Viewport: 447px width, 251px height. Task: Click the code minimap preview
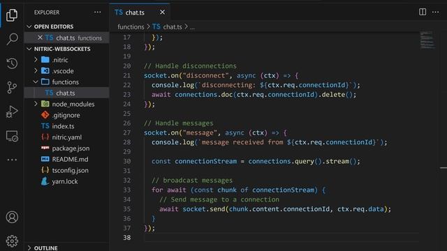pyautogui.click(x=427, y=40)
